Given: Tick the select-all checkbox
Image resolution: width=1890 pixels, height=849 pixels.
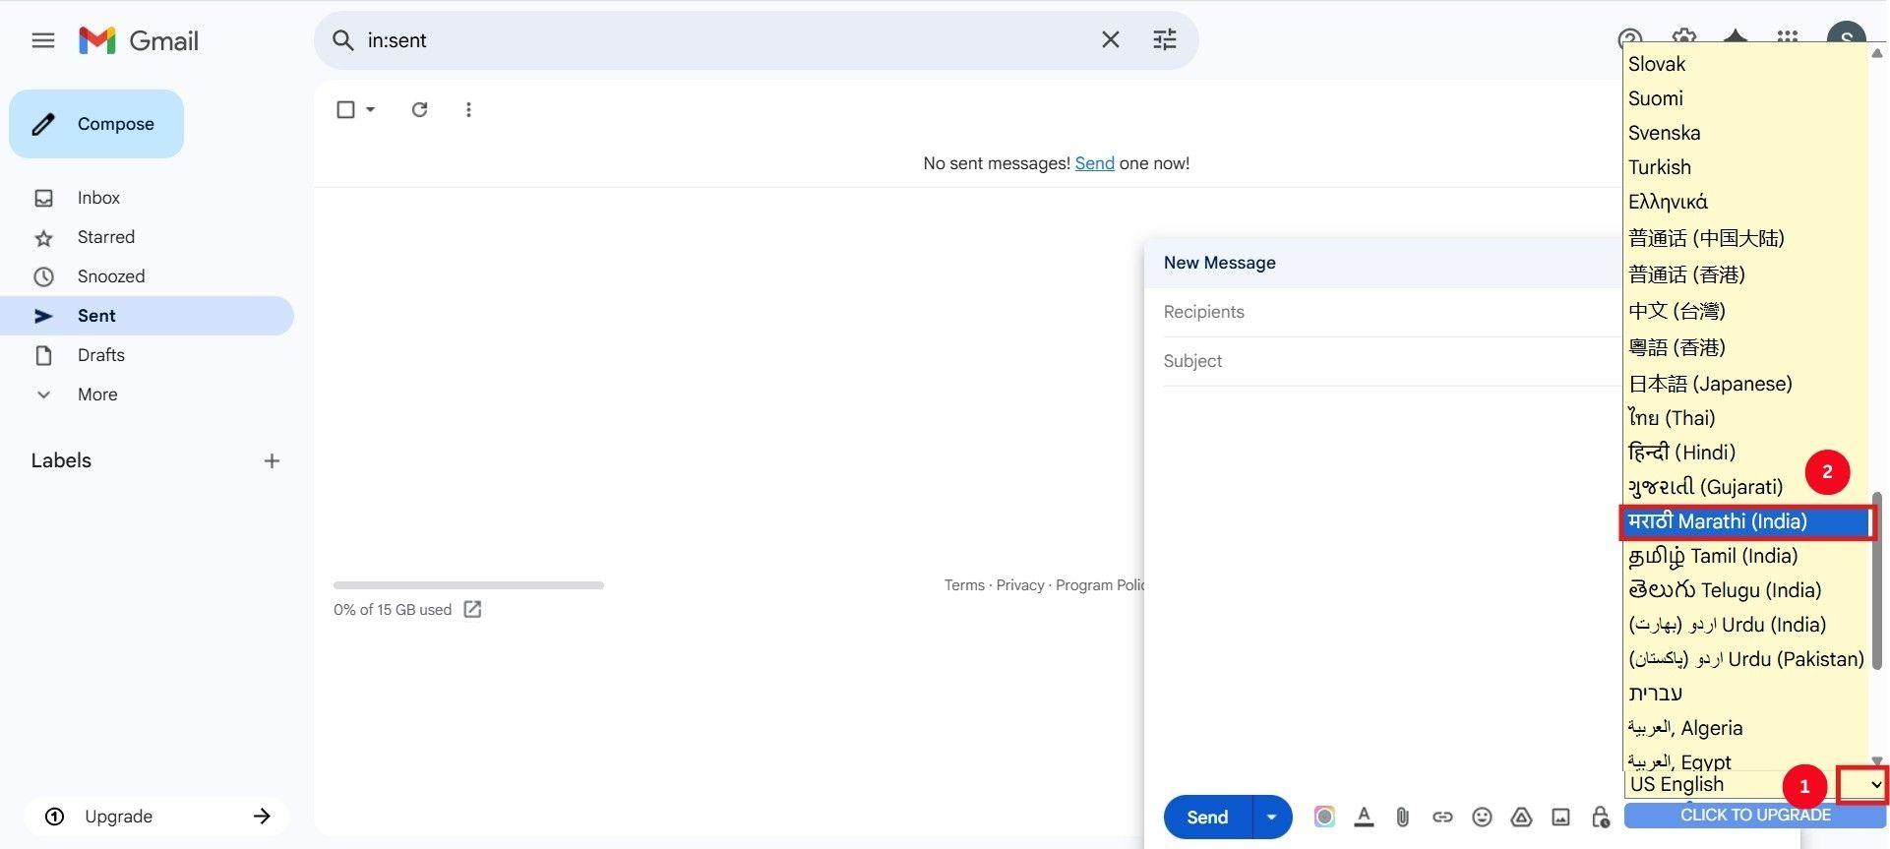Looking at the screenshot, I should coord(345,109).
